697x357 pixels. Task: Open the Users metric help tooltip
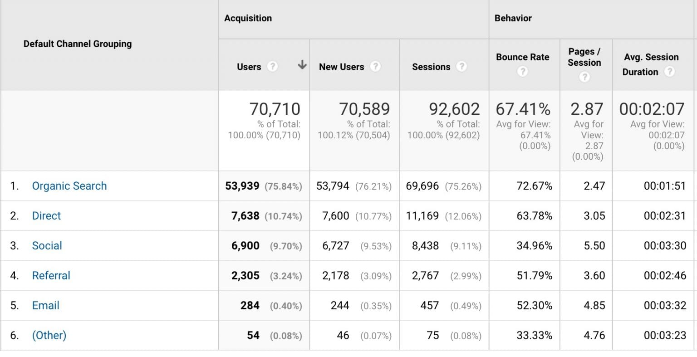[x=272, y=66]
